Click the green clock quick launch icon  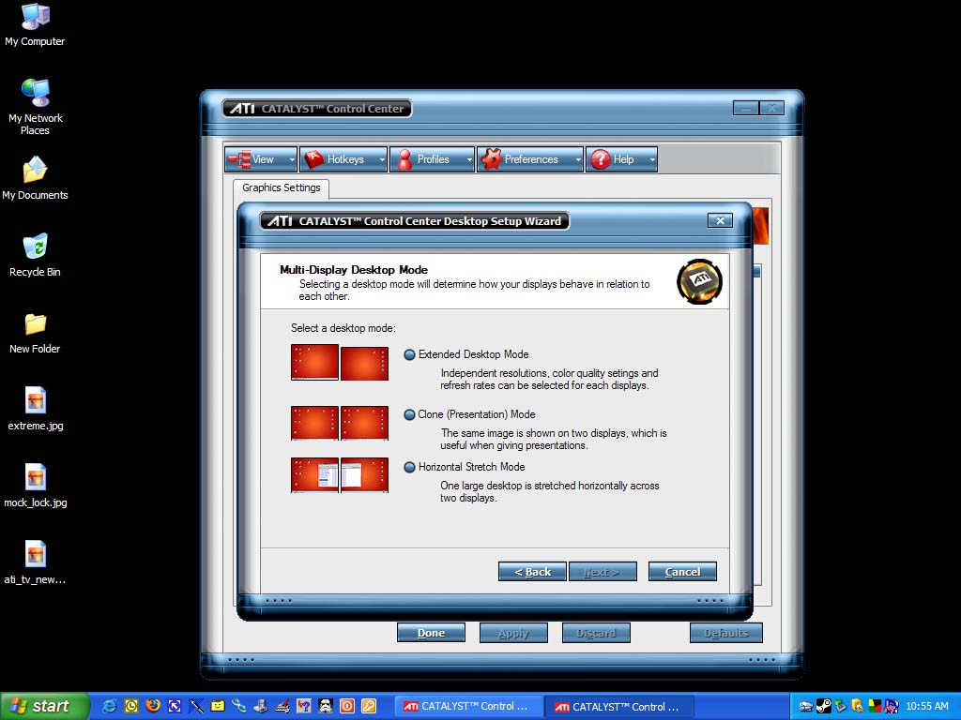click(x=131, y=706)
